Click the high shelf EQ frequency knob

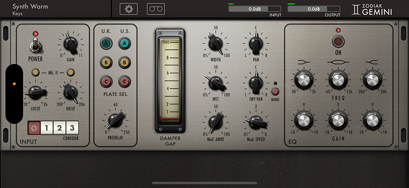point(371,80)
